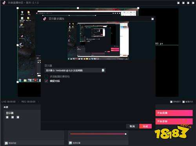The height and width of the screenshot is (146, 196).
Task: Click the Douyin logo in 显示器 properties dialog
Action: point(45,19)
